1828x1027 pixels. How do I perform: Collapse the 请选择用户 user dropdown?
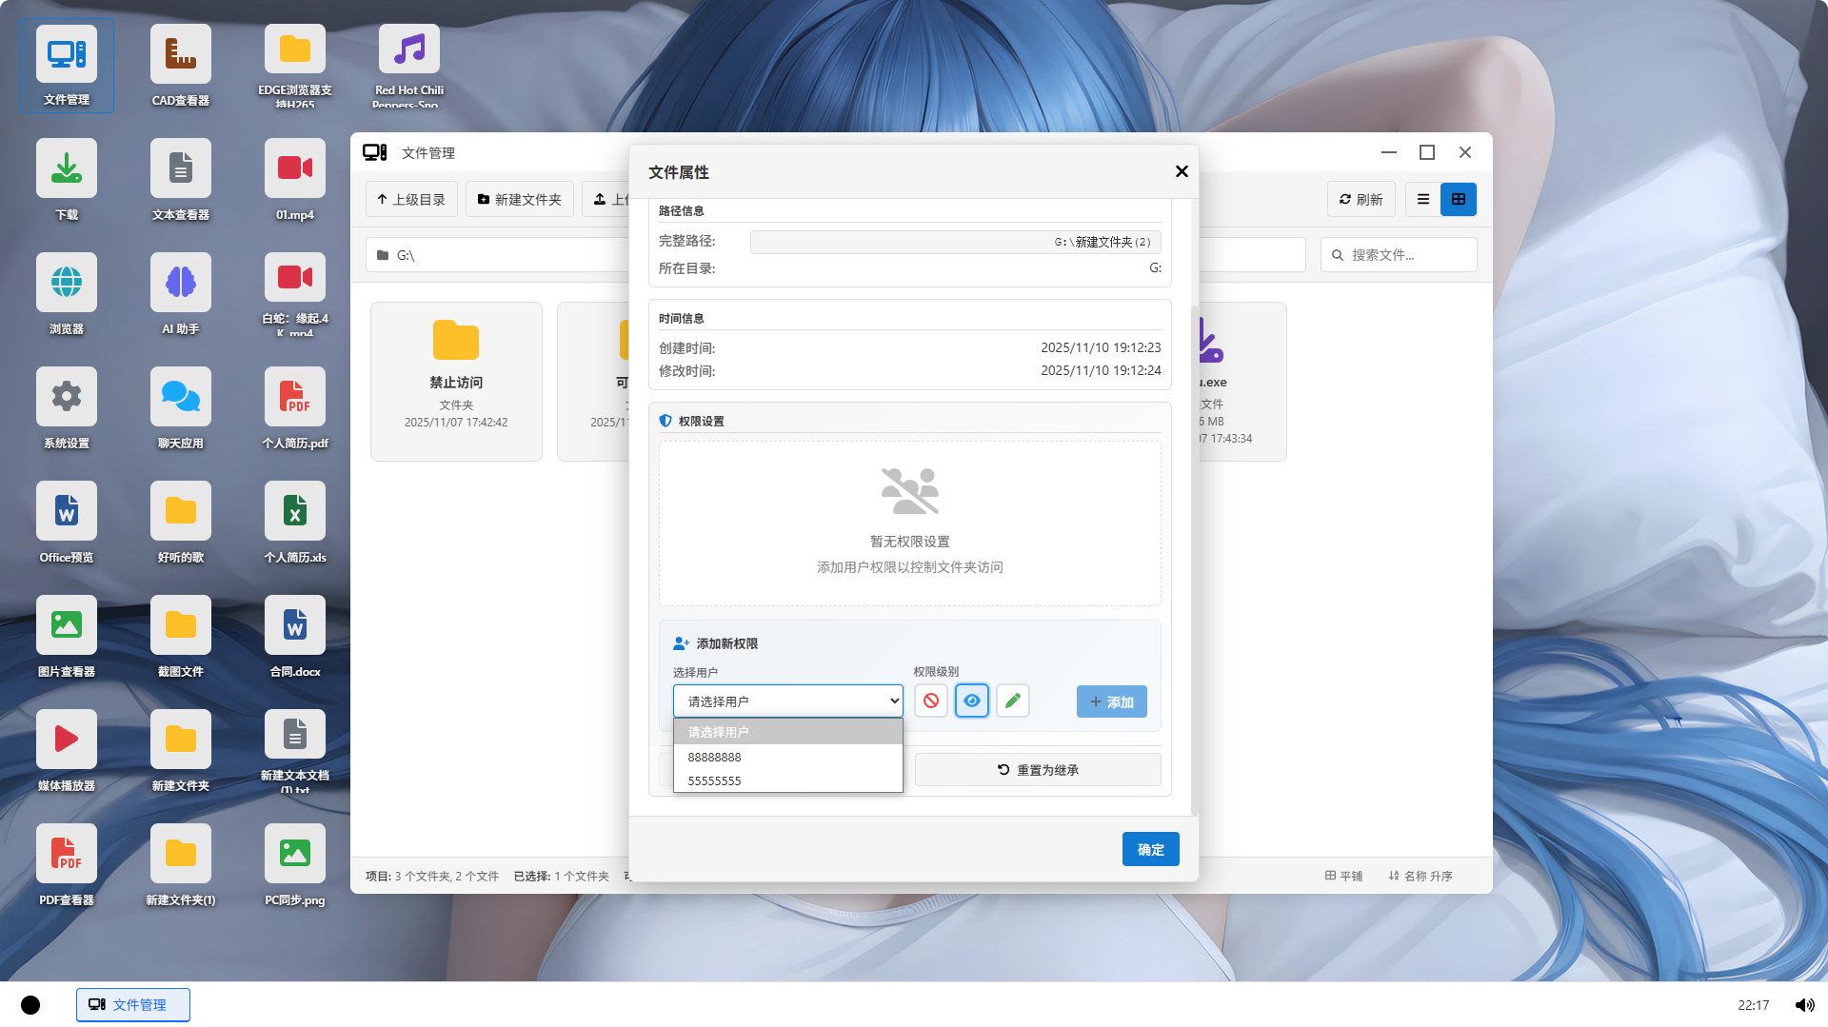788,701
